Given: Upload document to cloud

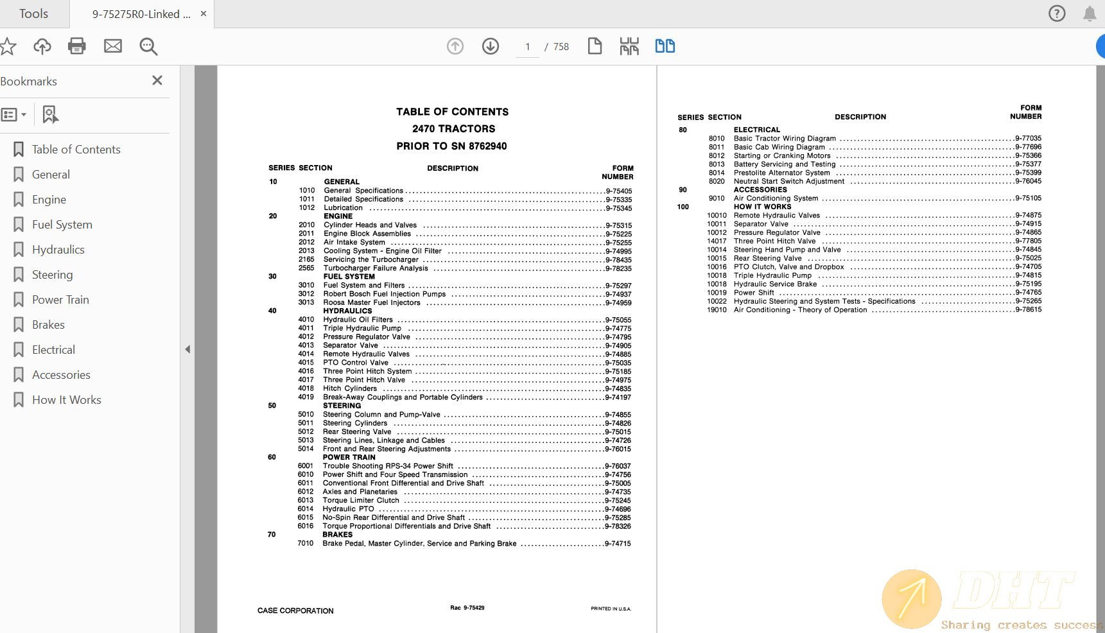Looking at the screenshot, I should click(42, 46).
